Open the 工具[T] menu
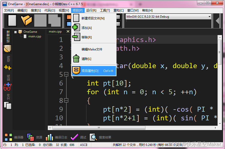Screen dimensions: 225x149 pyautogui.click(x=105, y=10)
